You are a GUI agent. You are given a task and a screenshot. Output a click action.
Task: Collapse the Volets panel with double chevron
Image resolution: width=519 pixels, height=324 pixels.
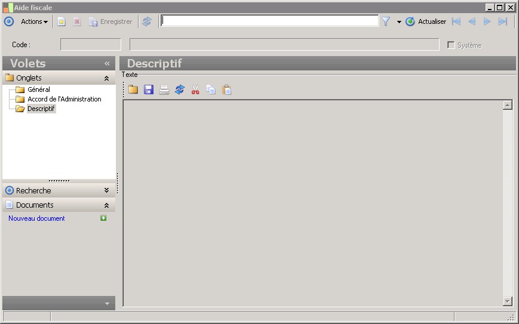[x=107, y=63]
